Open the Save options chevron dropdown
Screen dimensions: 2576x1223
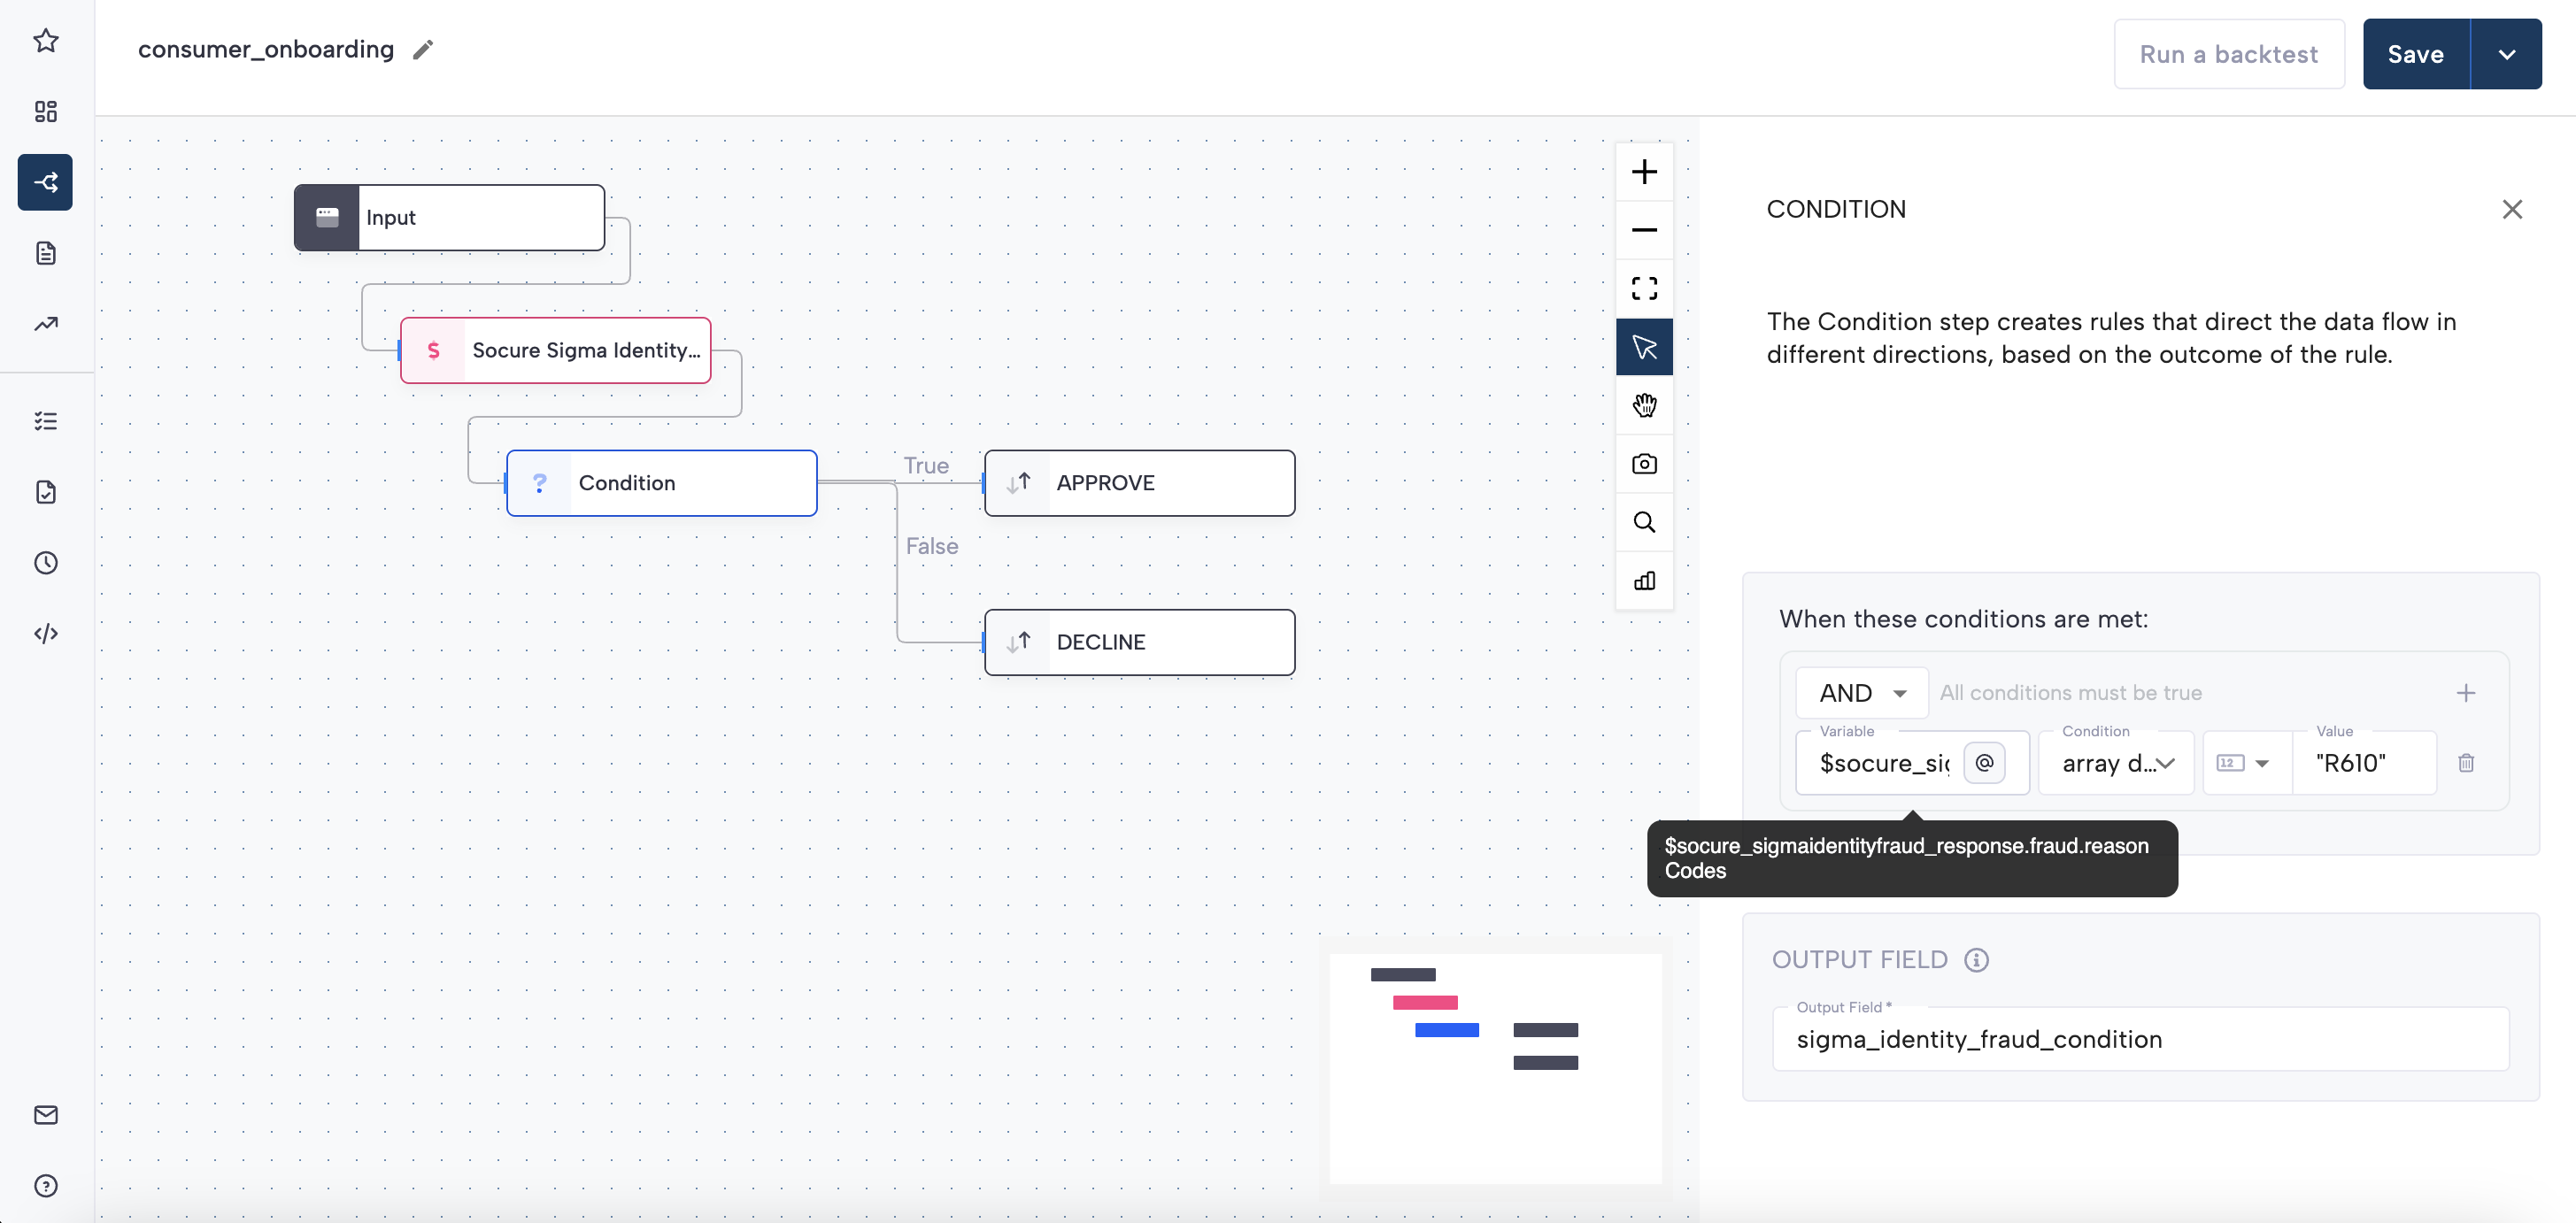(2506, 54)
